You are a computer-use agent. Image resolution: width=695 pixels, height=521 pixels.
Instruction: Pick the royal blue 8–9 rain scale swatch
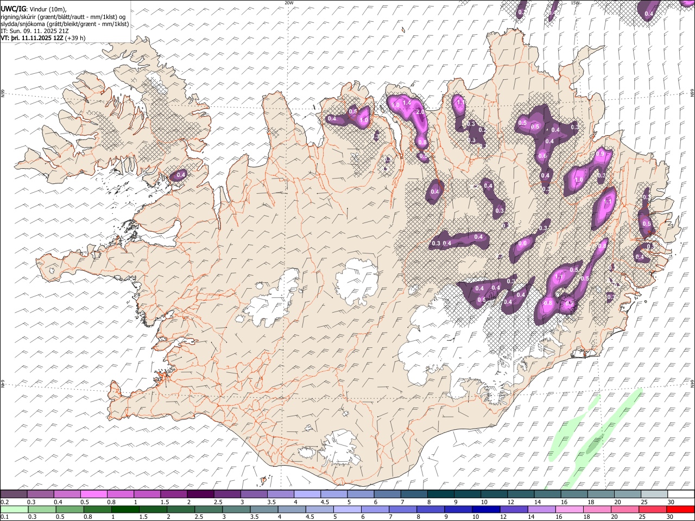[x=431, y=509]
